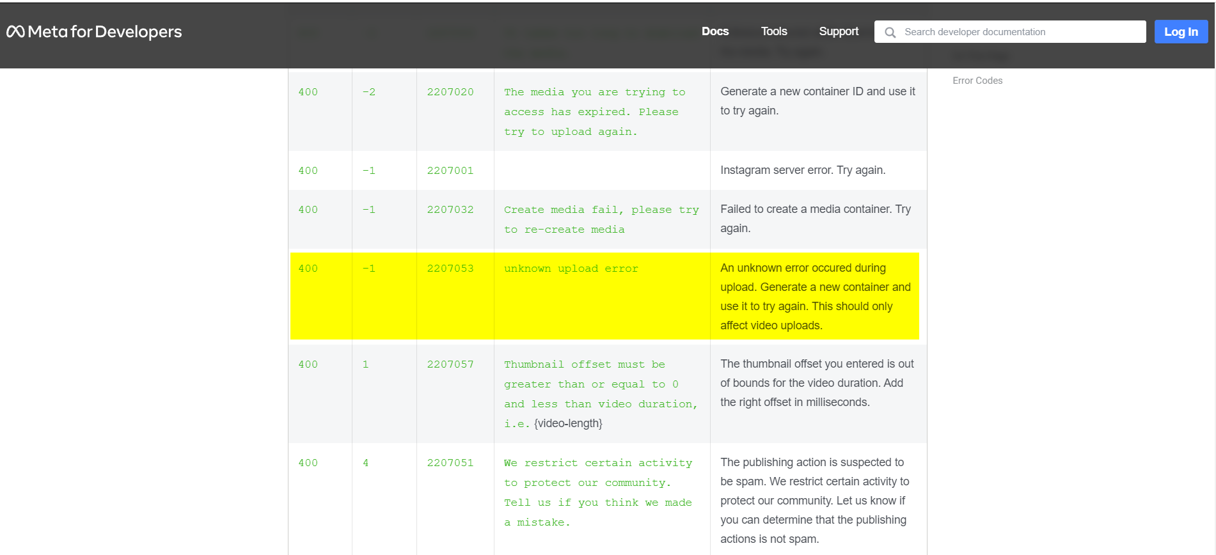The image size is (1216, 555).
Task: Click 'The media you are trying to access' message
Action: (595, 112)
